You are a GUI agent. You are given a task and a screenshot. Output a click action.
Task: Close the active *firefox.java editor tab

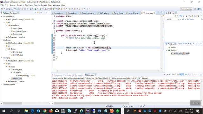click(x=154, y=13)
